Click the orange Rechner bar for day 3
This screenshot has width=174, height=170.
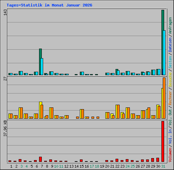point(21,113)
